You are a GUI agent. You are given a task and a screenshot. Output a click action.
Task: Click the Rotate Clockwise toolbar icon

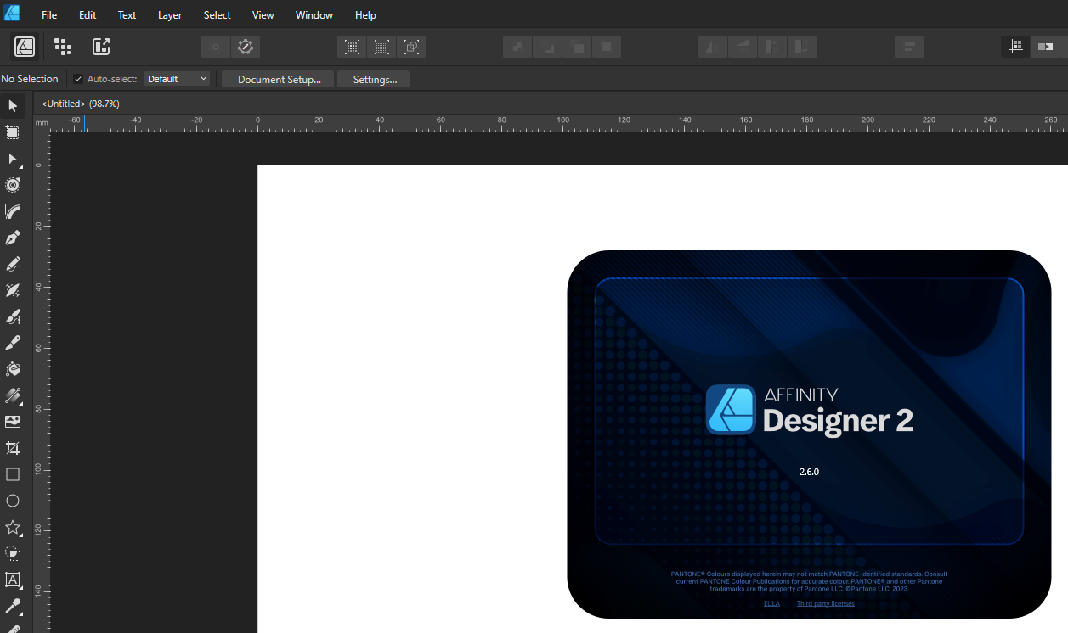(802, 47)
